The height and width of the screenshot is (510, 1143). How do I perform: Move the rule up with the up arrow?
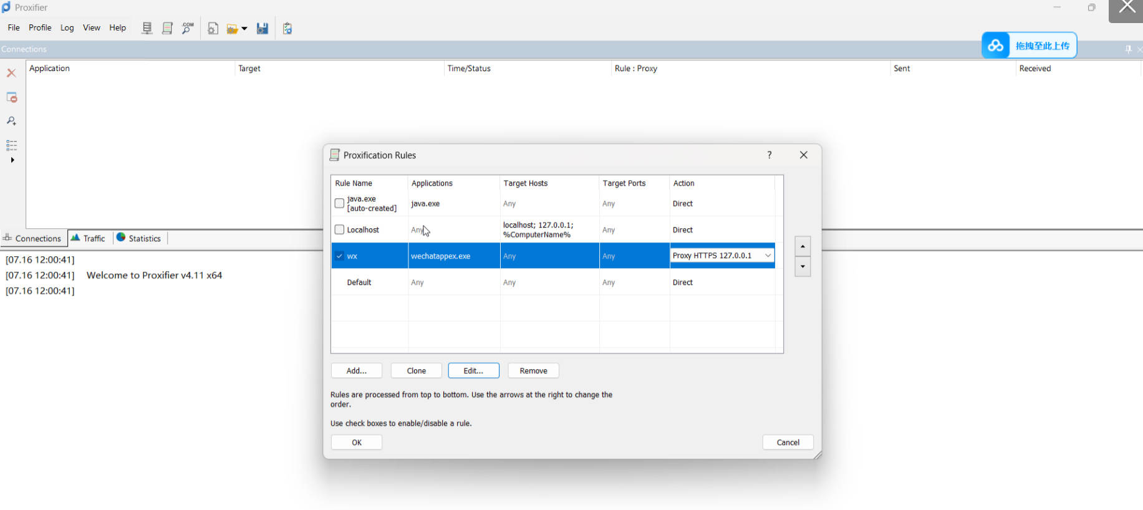point(803,246)
